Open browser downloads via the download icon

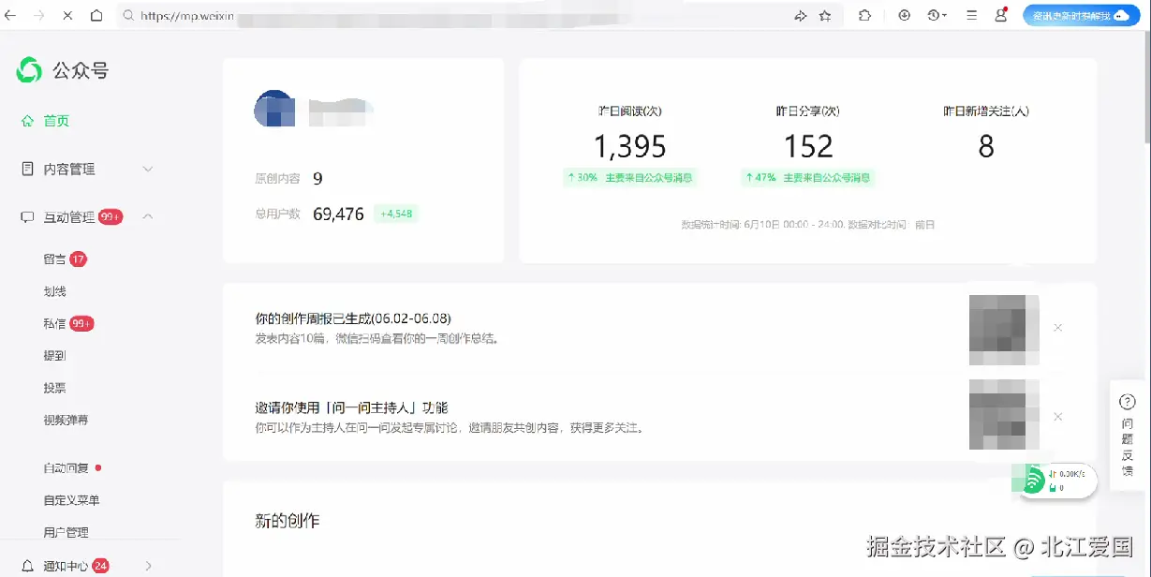[x=903, y=16]
